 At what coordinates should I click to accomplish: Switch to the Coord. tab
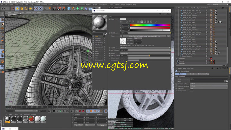(x=192, y=74)
